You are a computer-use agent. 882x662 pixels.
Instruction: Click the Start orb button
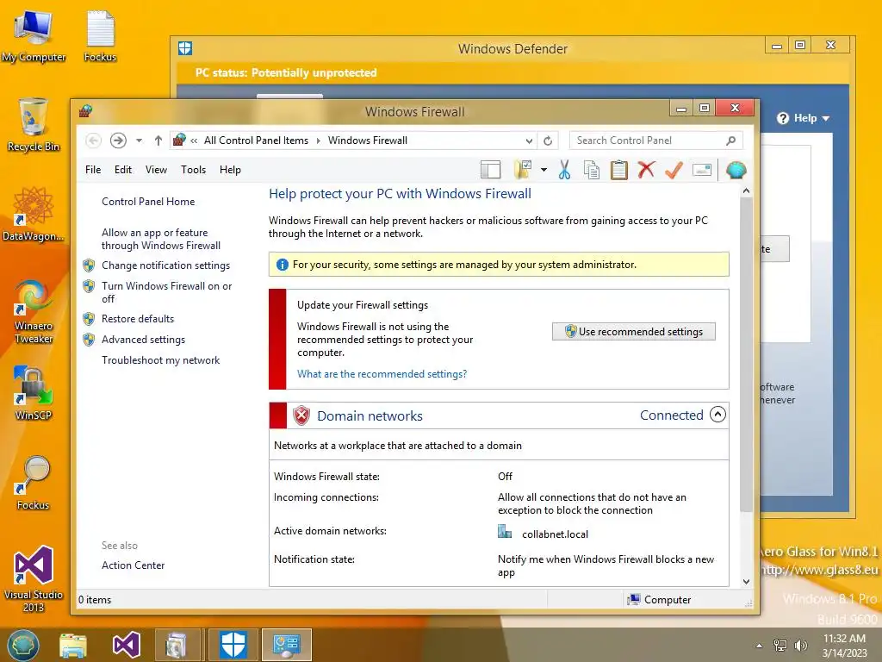22,645
